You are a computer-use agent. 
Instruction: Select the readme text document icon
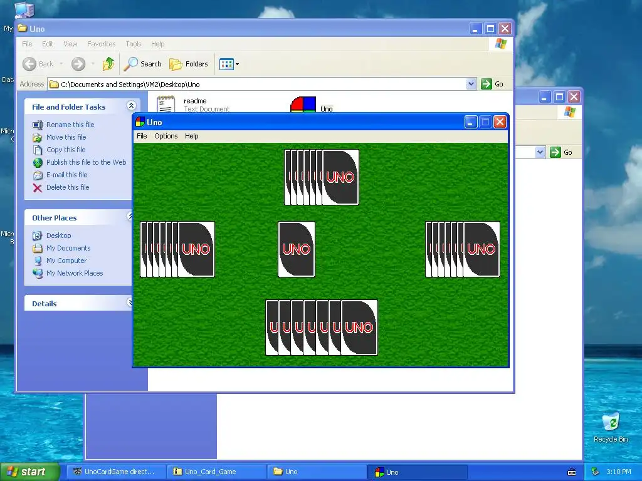tap(166, 104)
